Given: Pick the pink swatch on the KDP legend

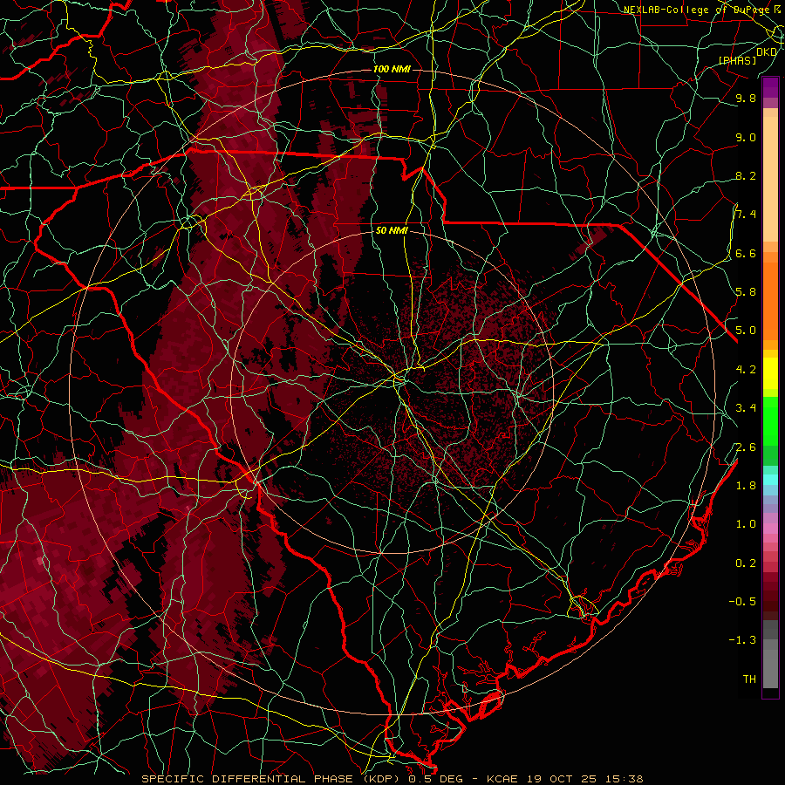Looking at the screenshot, I should [770, 529].
